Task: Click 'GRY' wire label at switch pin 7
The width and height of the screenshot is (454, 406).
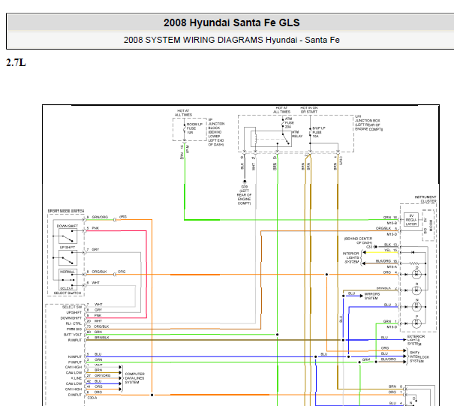Action: point(95,250)
